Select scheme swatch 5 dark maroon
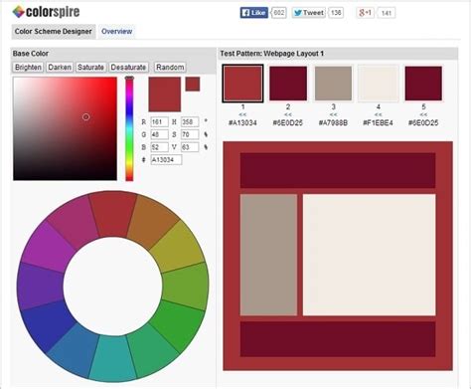 click(423, 84)
